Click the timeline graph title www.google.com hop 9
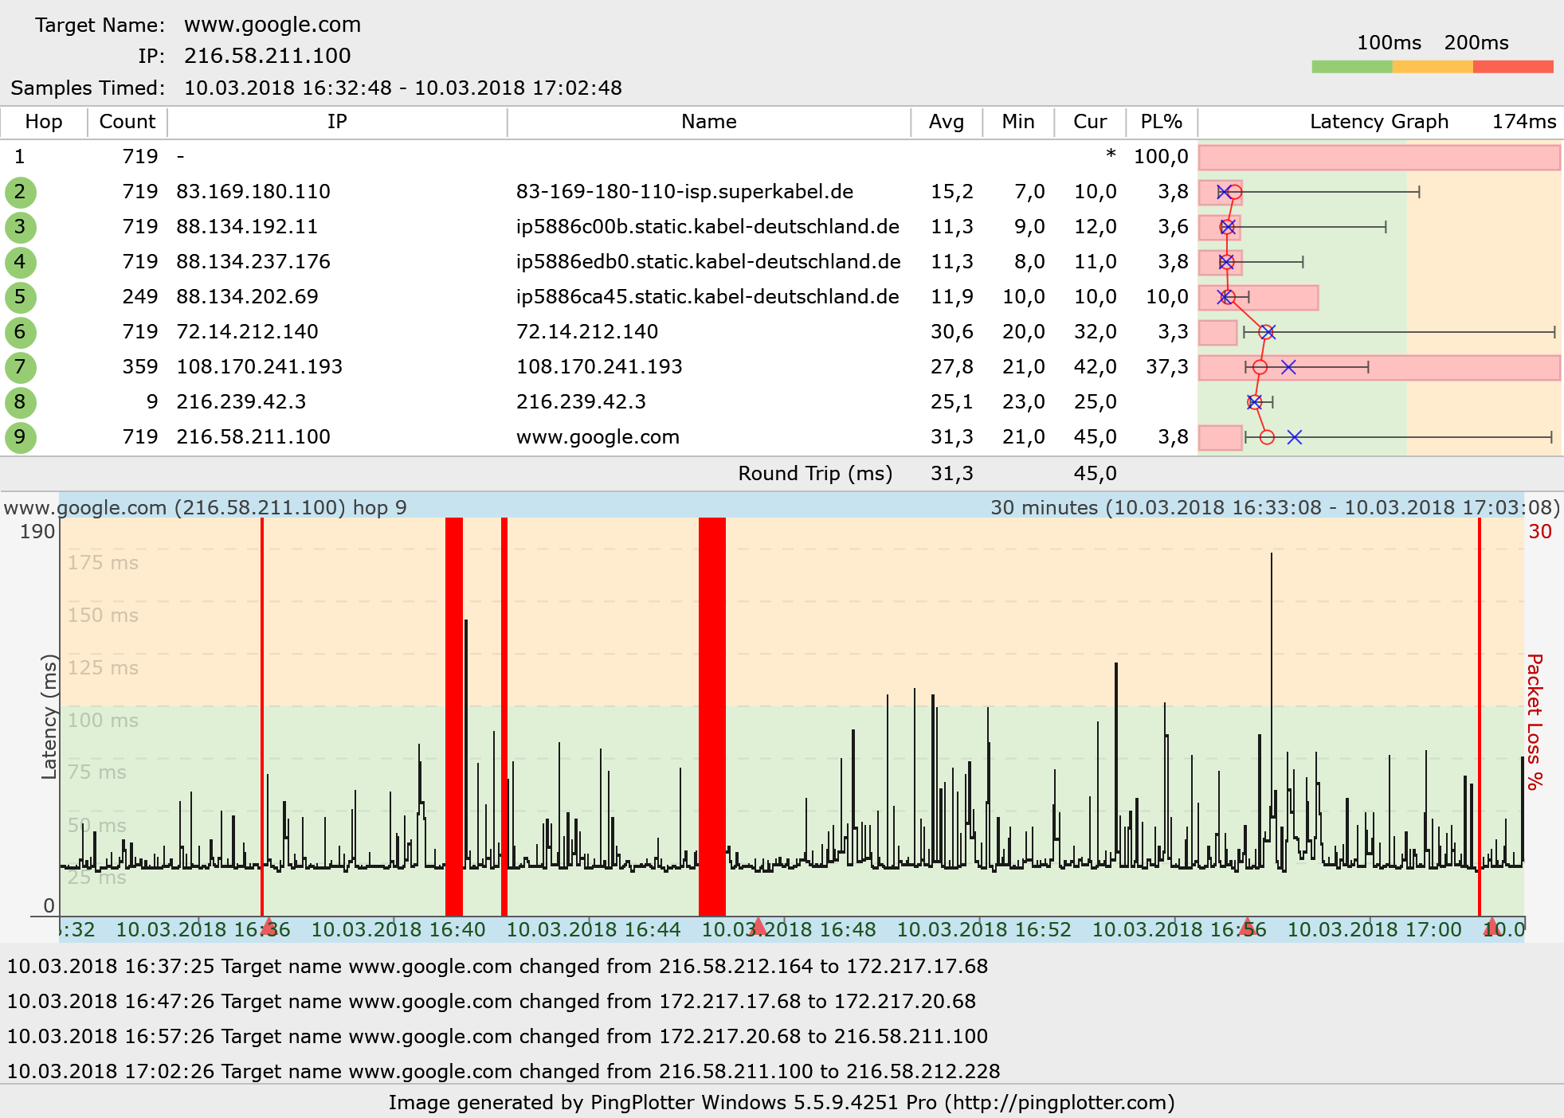The height and width of the screenshot is (1118, 1564). tap(206, 508)
